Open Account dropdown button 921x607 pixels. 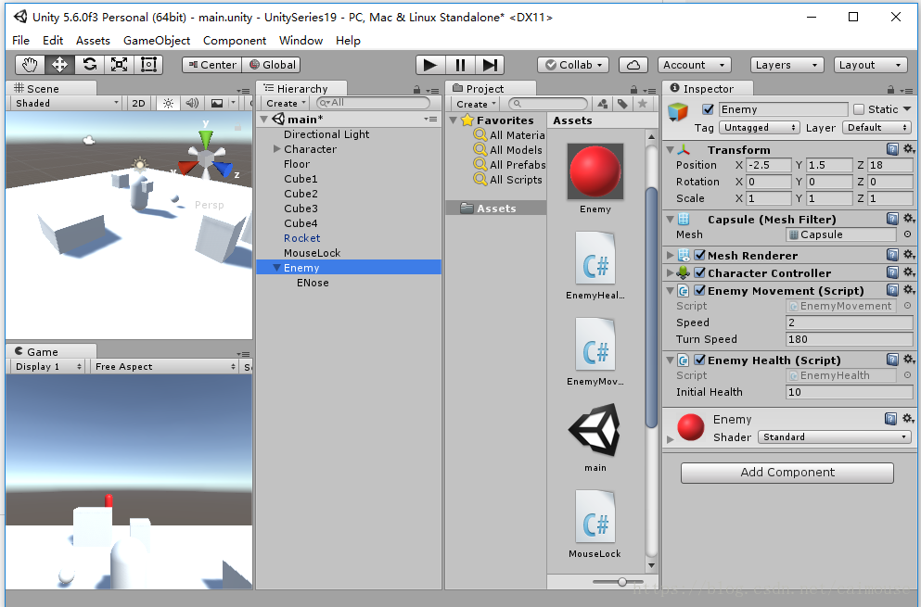coord(695,65)
